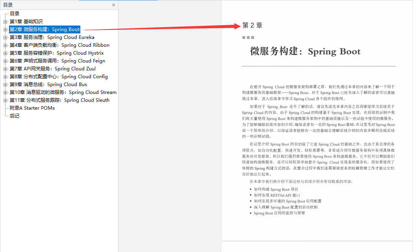Go to 第3章 Spring Cloud Eureka bookmark
This screenshot has height=252, width=413.
point(52,37)
